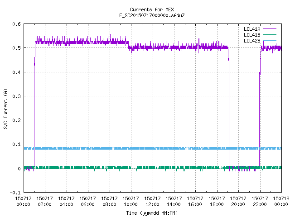Click the y-axis tick value 0
The height and width of the screenshot is (217, 290).
tap(19, 169)
